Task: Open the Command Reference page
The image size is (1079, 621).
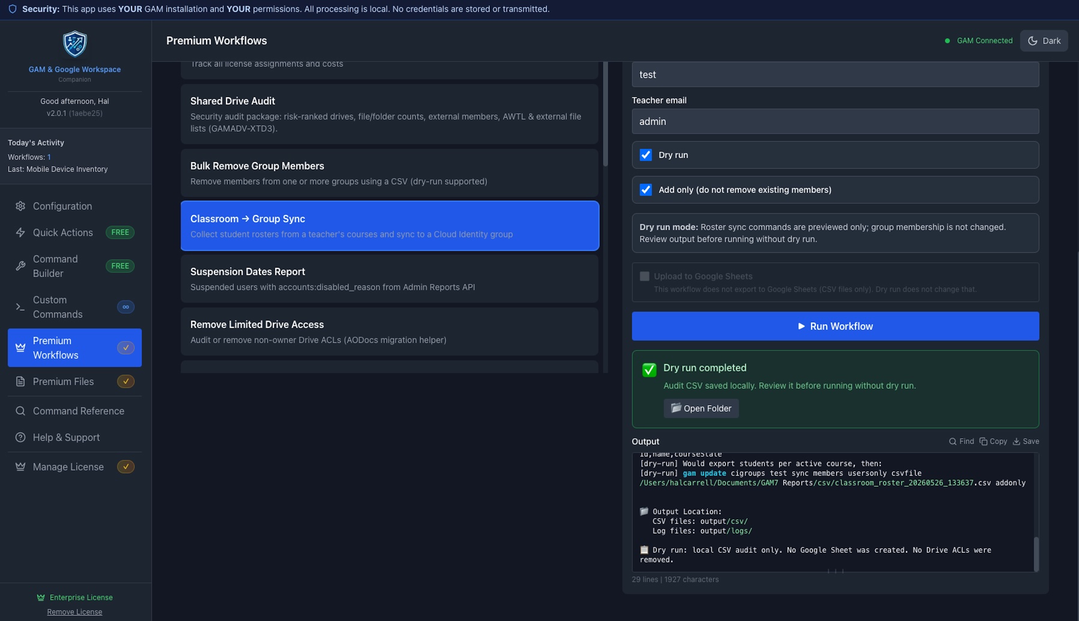Action: 75,410
